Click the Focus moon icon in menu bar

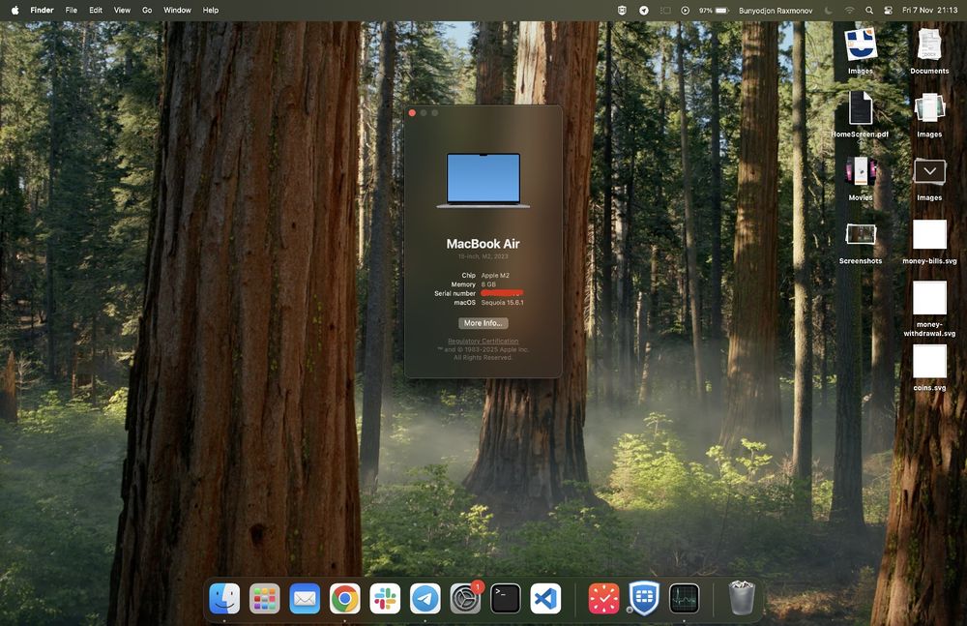tap(829, 11)
